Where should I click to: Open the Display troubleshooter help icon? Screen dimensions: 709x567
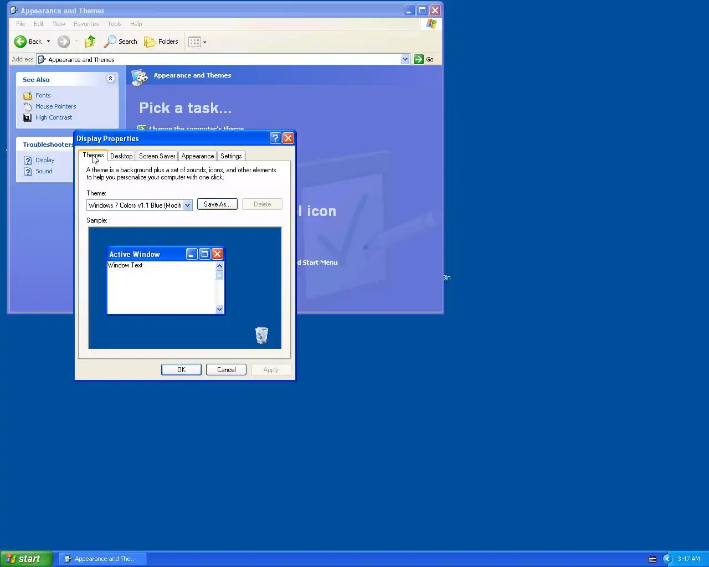[28, 160]
